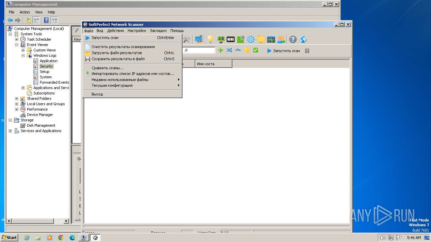
Task: Click the Windows Start button
Action: [9, 237]
